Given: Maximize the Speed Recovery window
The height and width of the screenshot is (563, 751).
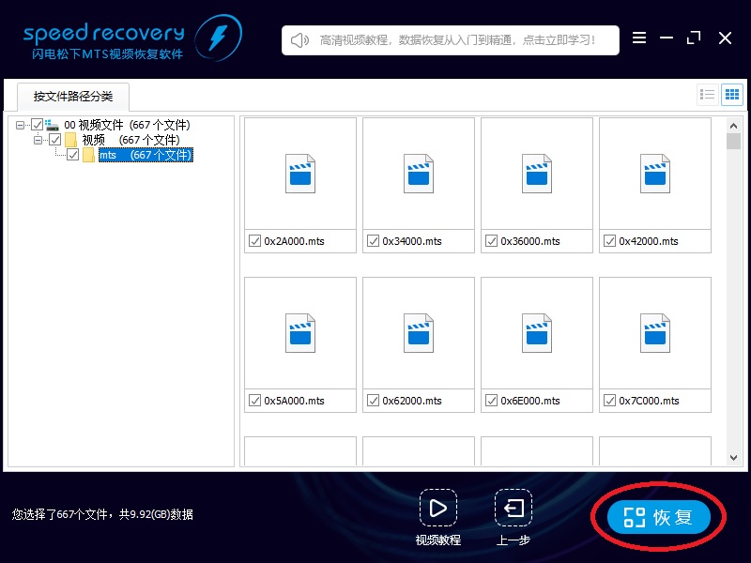Looking at the screenshot, I should click(694, 38).
